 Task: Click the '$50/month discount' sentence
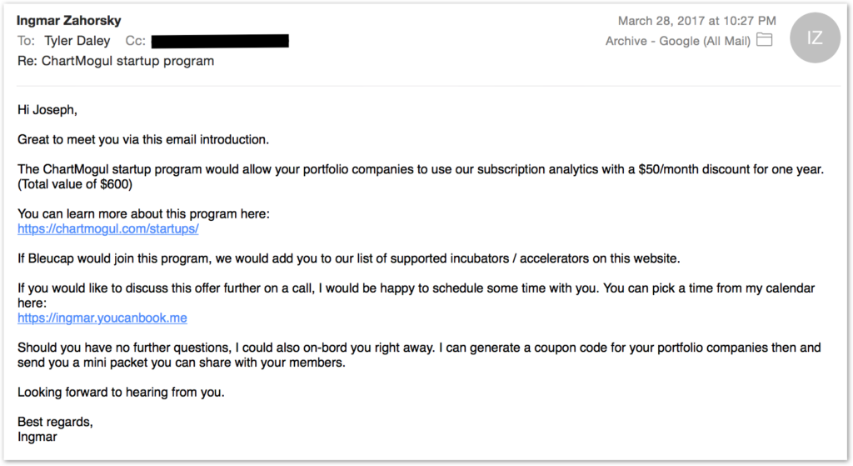point(421,169)
